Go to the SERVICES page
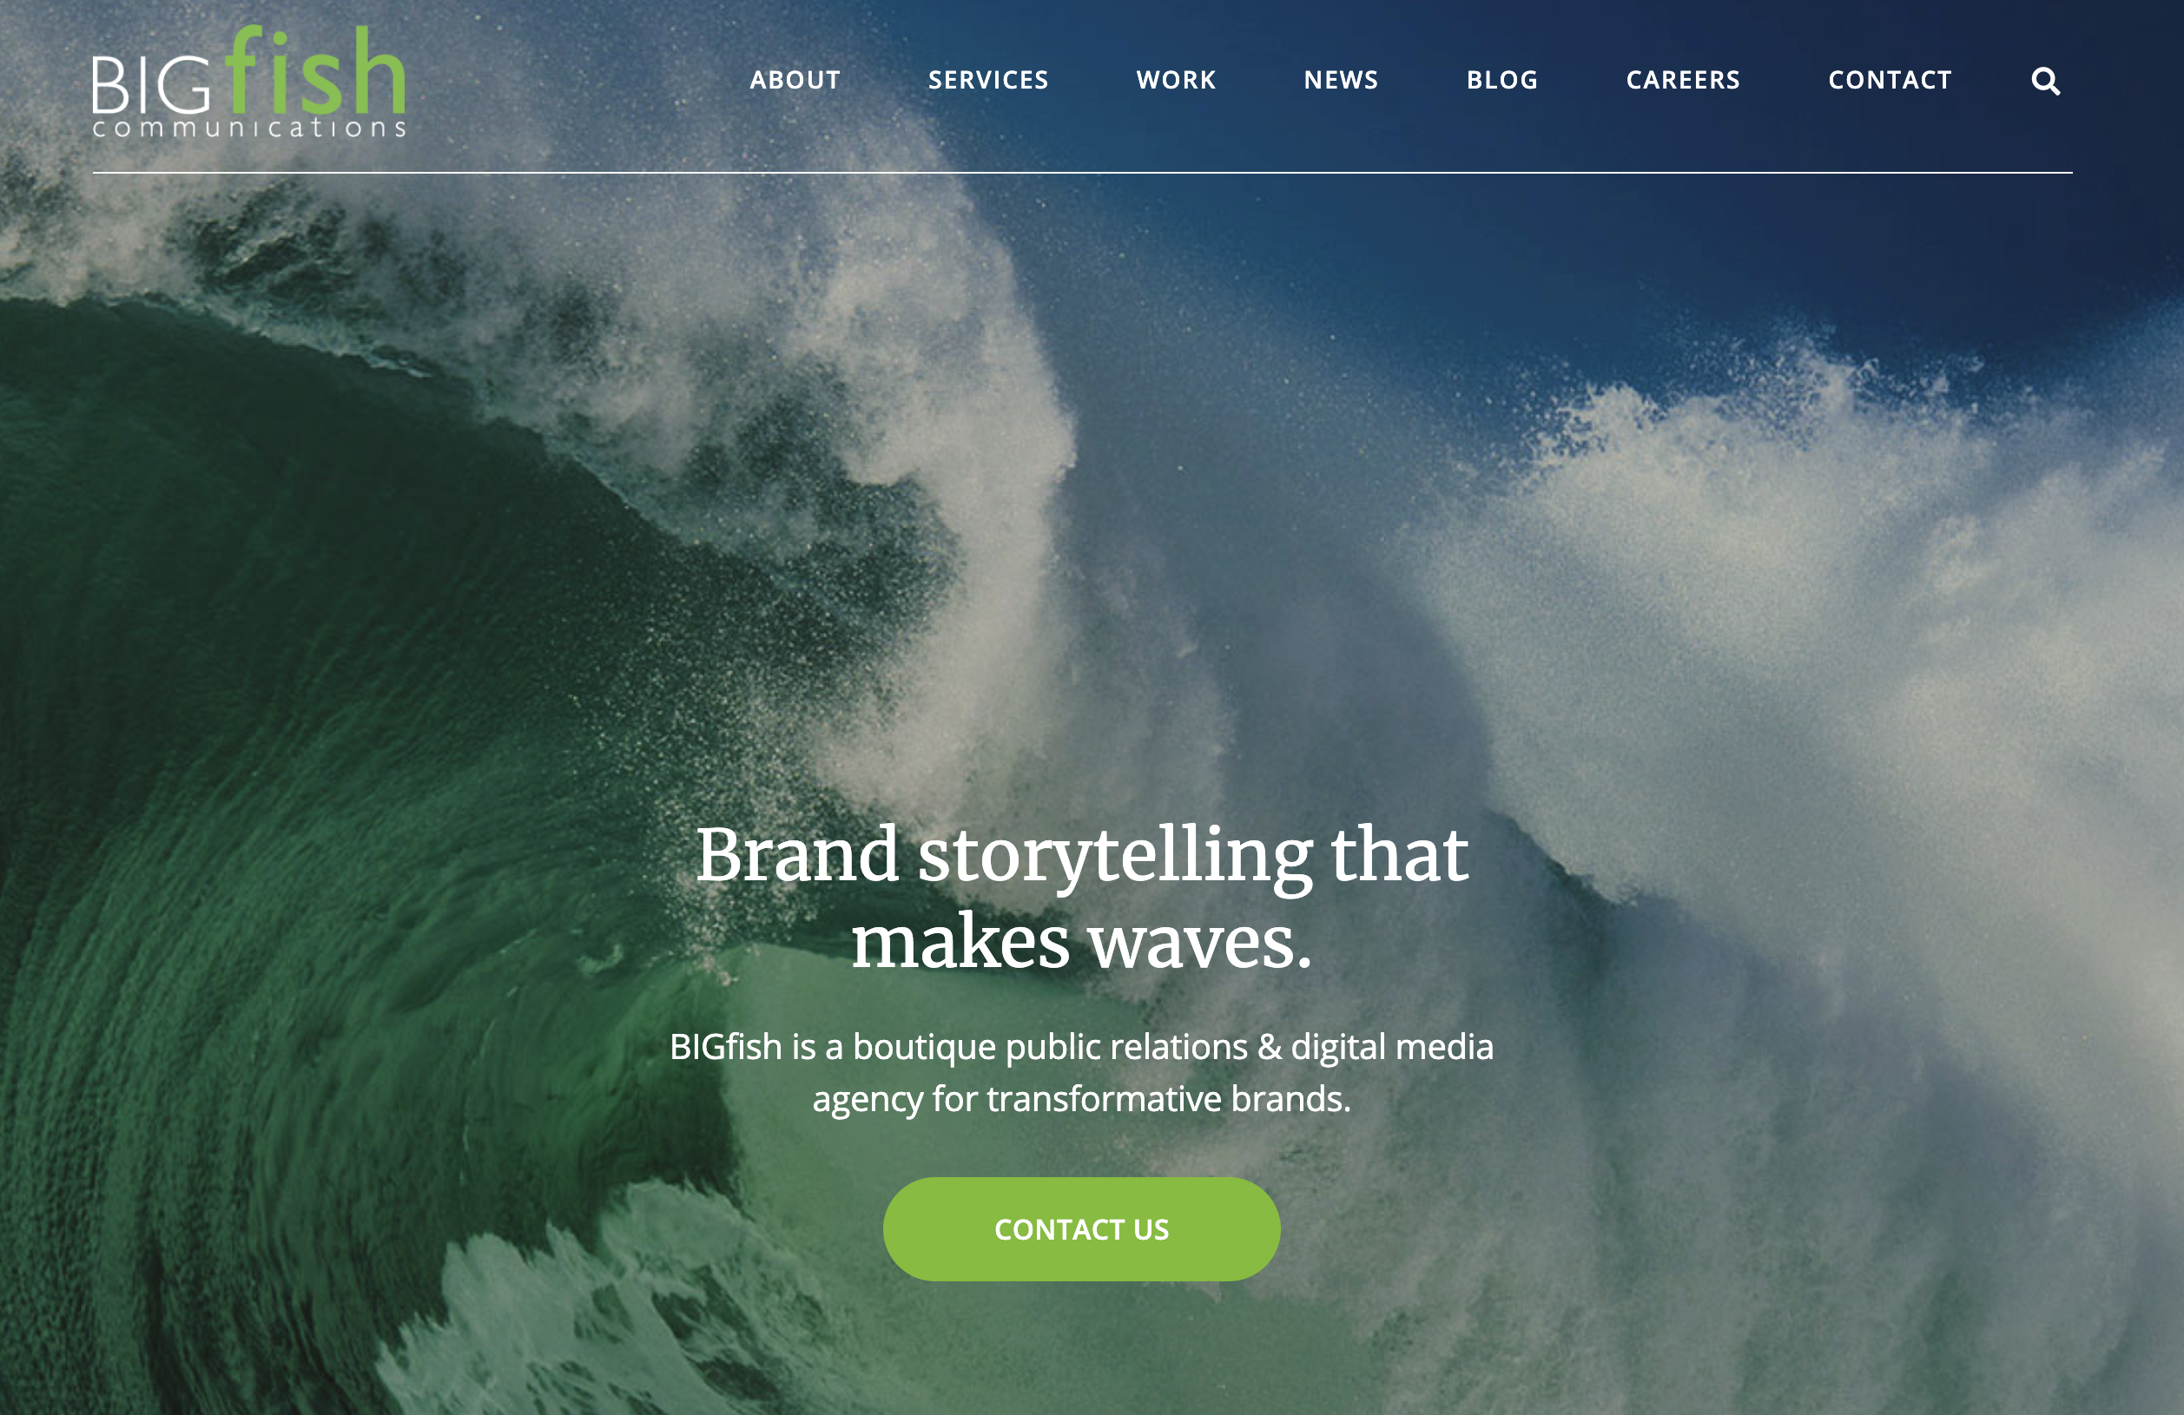2184x1415 pixels. pyautogui.click(x=987, y=81)
